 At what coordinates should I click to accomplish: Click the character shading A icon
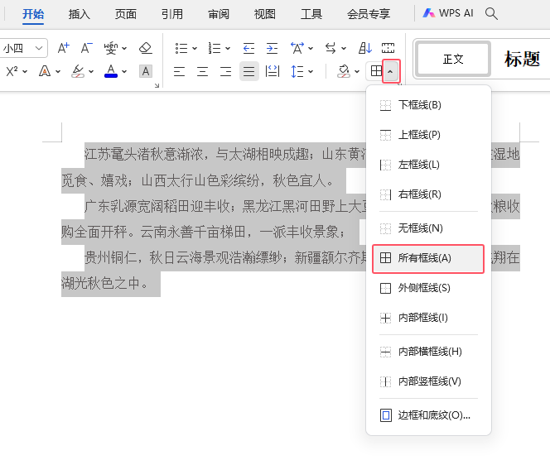[x=146, y=71]
